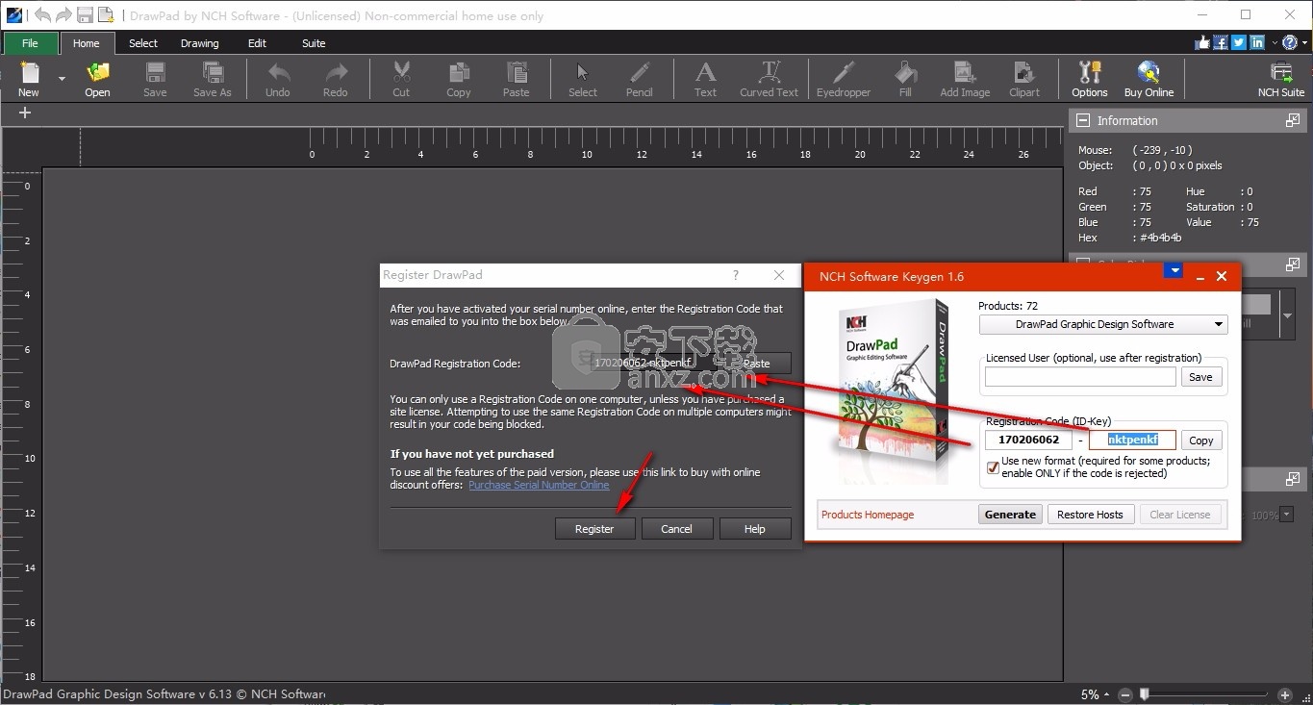Viewport: 1313px width, 705px height.
Task: Open the Products Homepage link
Action: (868, 515)
